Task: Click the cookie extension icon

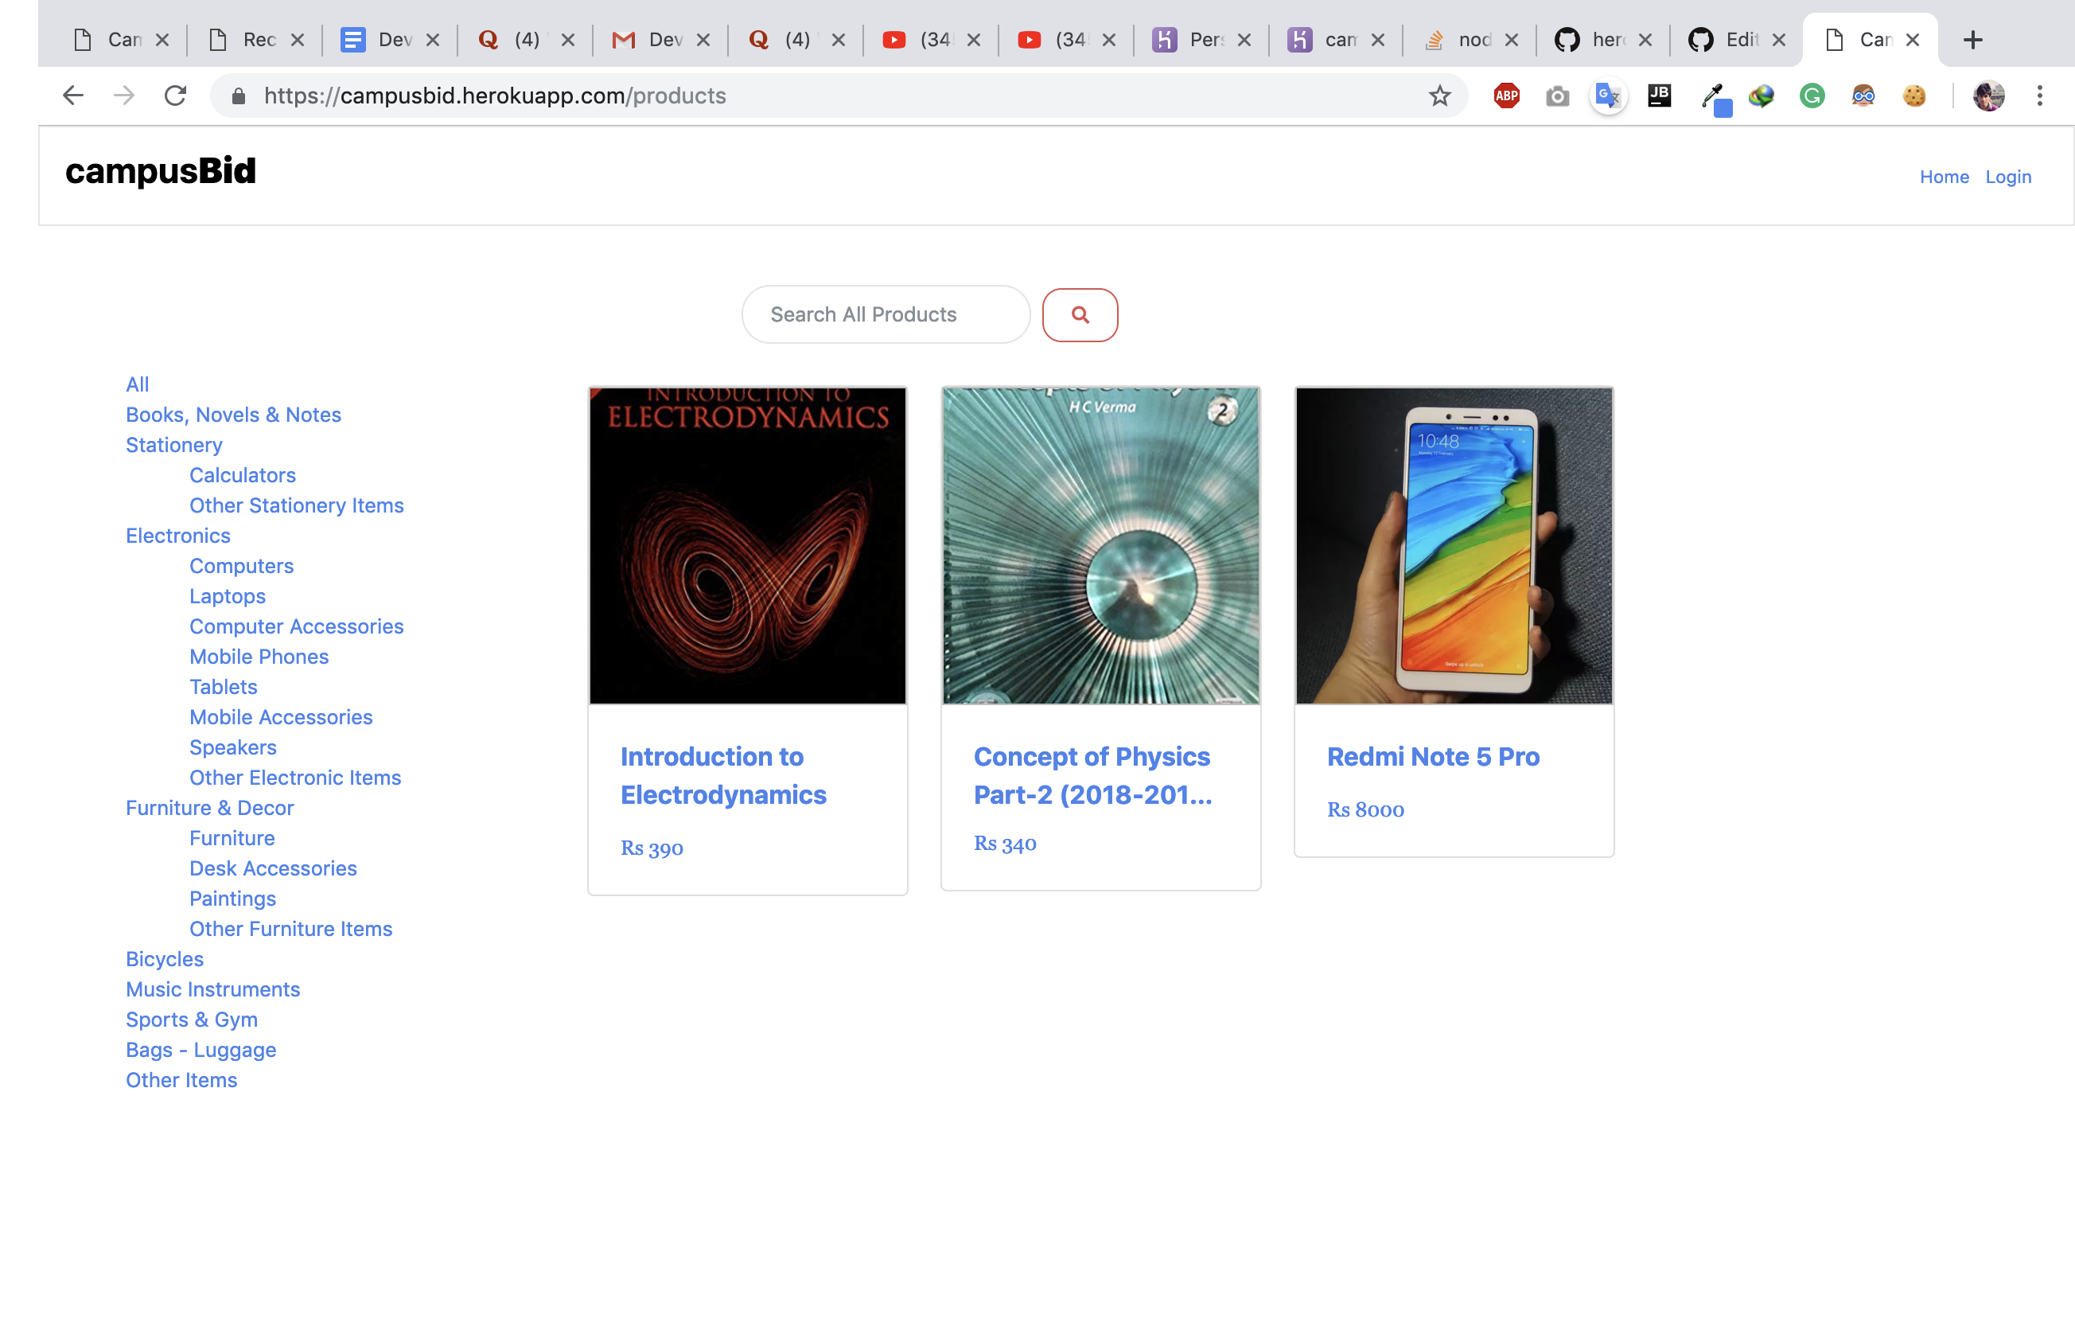Action: (1913, 96)
